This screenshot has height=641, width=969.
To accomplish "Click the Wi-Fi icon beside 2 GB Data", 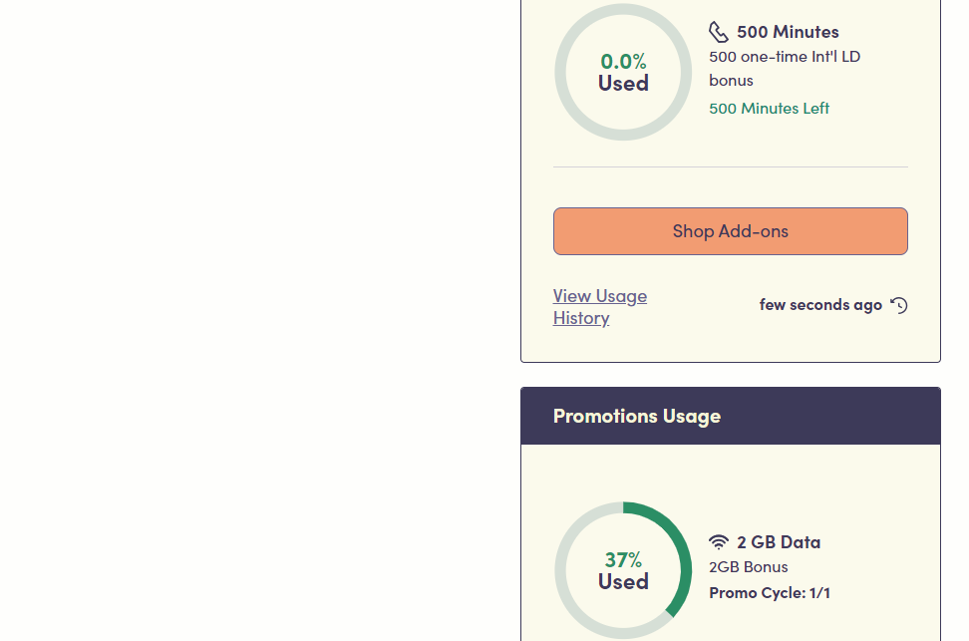I will (719, 542).
